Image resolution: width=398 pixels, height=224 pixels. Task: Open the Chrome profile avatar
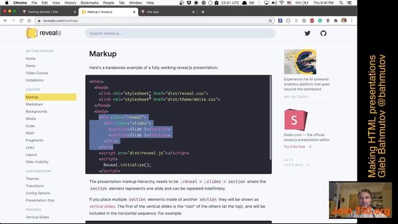click(x=344, y=21)
